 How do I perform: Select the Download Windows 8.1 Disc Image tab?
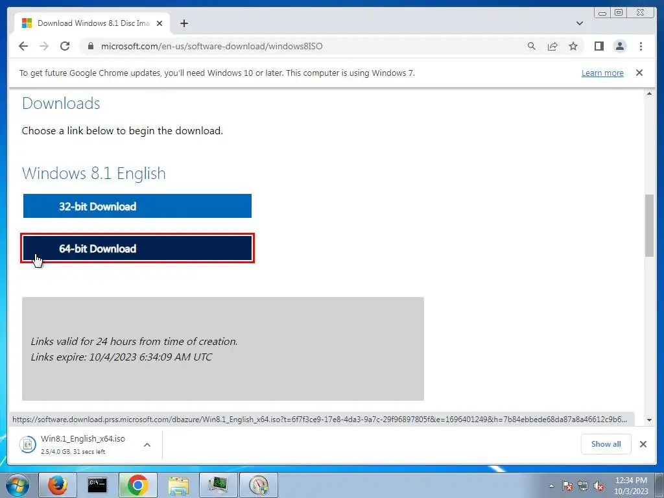pyautogui.click(x=92, y=23)
